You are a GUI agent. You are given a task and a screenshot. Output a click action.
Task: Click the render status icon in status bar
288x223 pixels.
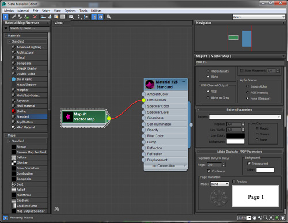coord(6,218)
